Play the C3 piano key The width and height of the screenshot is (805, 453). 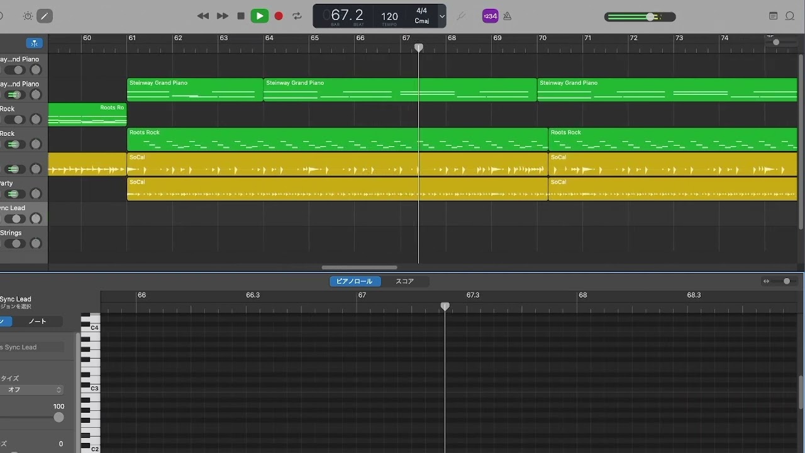point(91,388)
